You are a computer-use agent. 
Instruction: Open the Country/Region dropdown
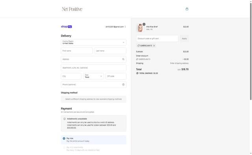(94, 42)
